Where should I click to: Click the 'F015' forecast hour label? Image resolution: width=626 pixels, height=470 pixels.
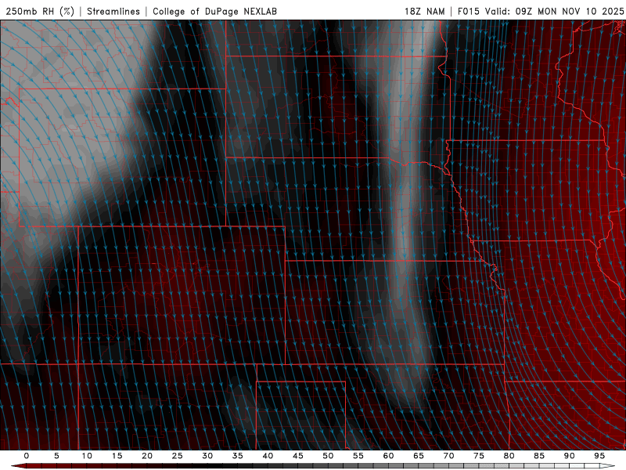(x=469, y=11)
